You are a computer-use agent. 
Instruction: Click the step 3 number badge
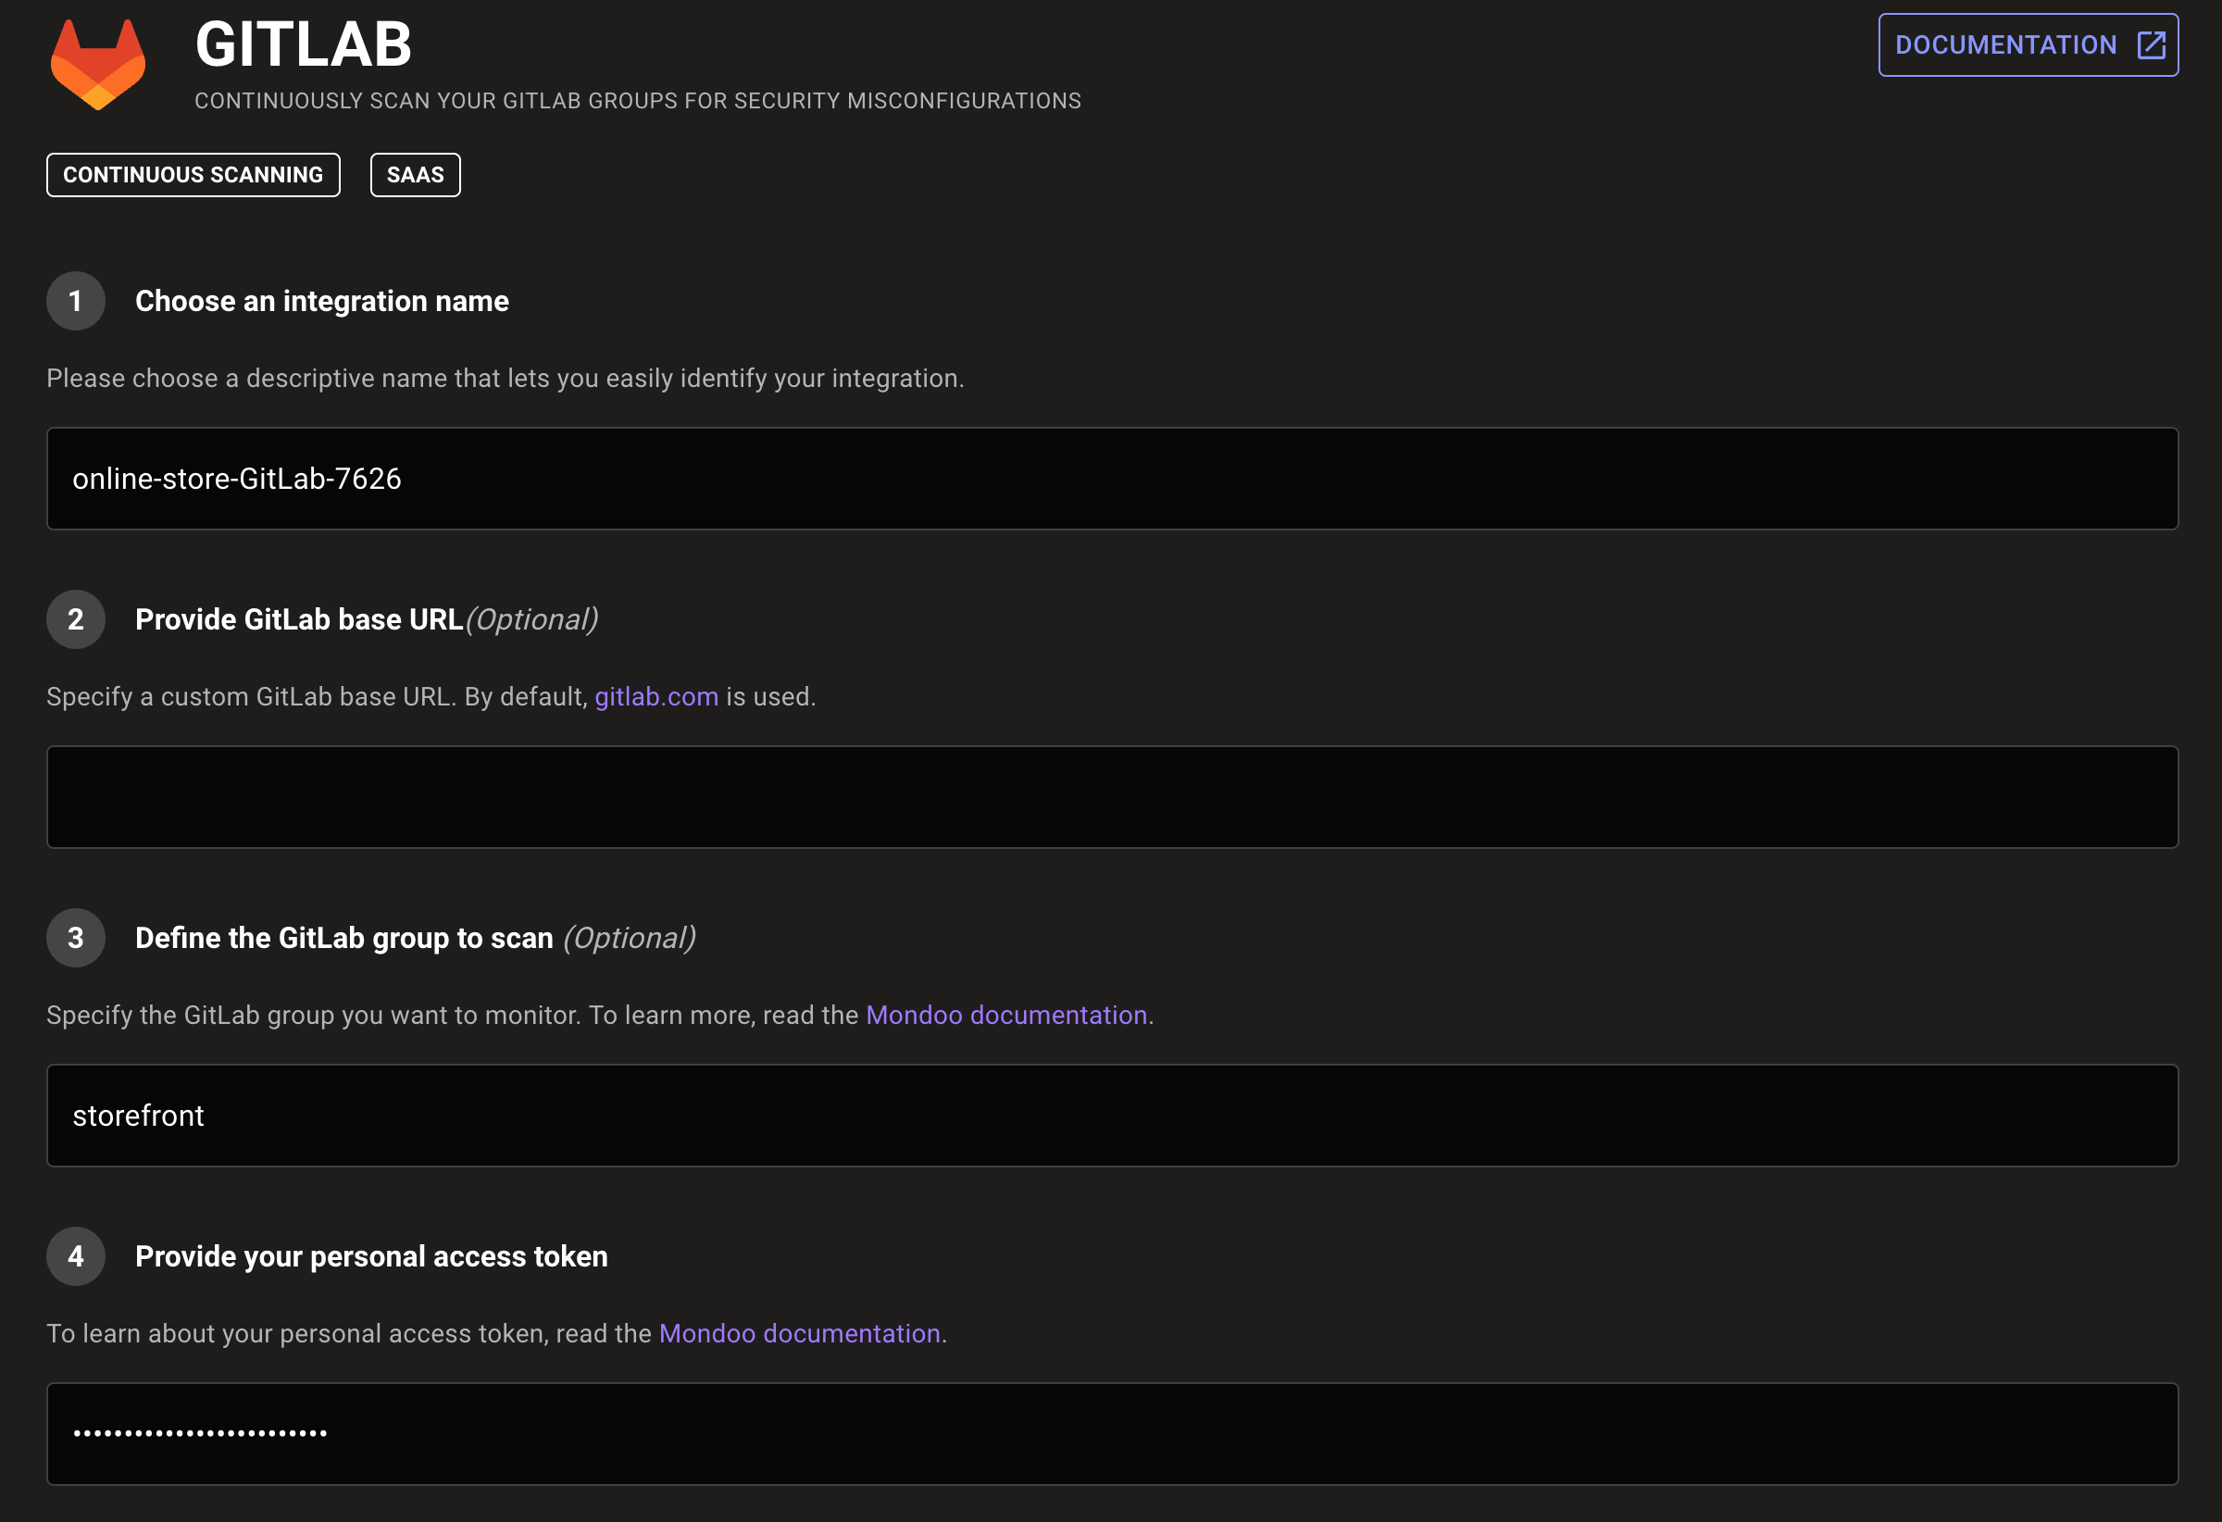76,938
